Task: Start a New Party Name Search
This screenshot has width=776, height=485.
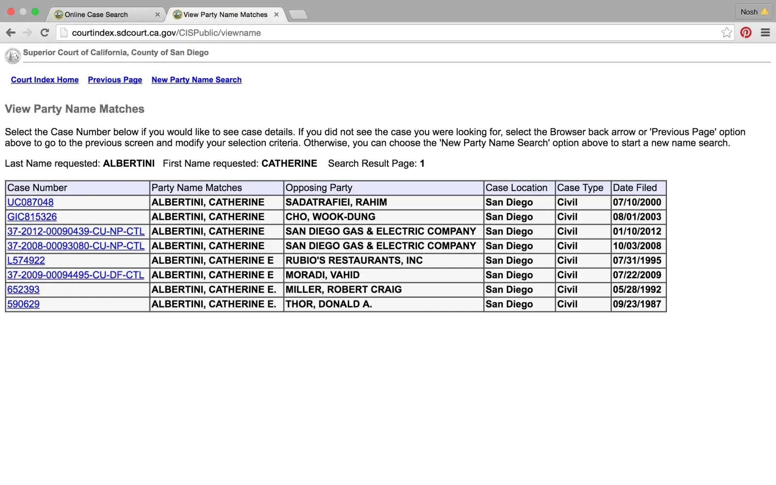Action: click(196, 80)
